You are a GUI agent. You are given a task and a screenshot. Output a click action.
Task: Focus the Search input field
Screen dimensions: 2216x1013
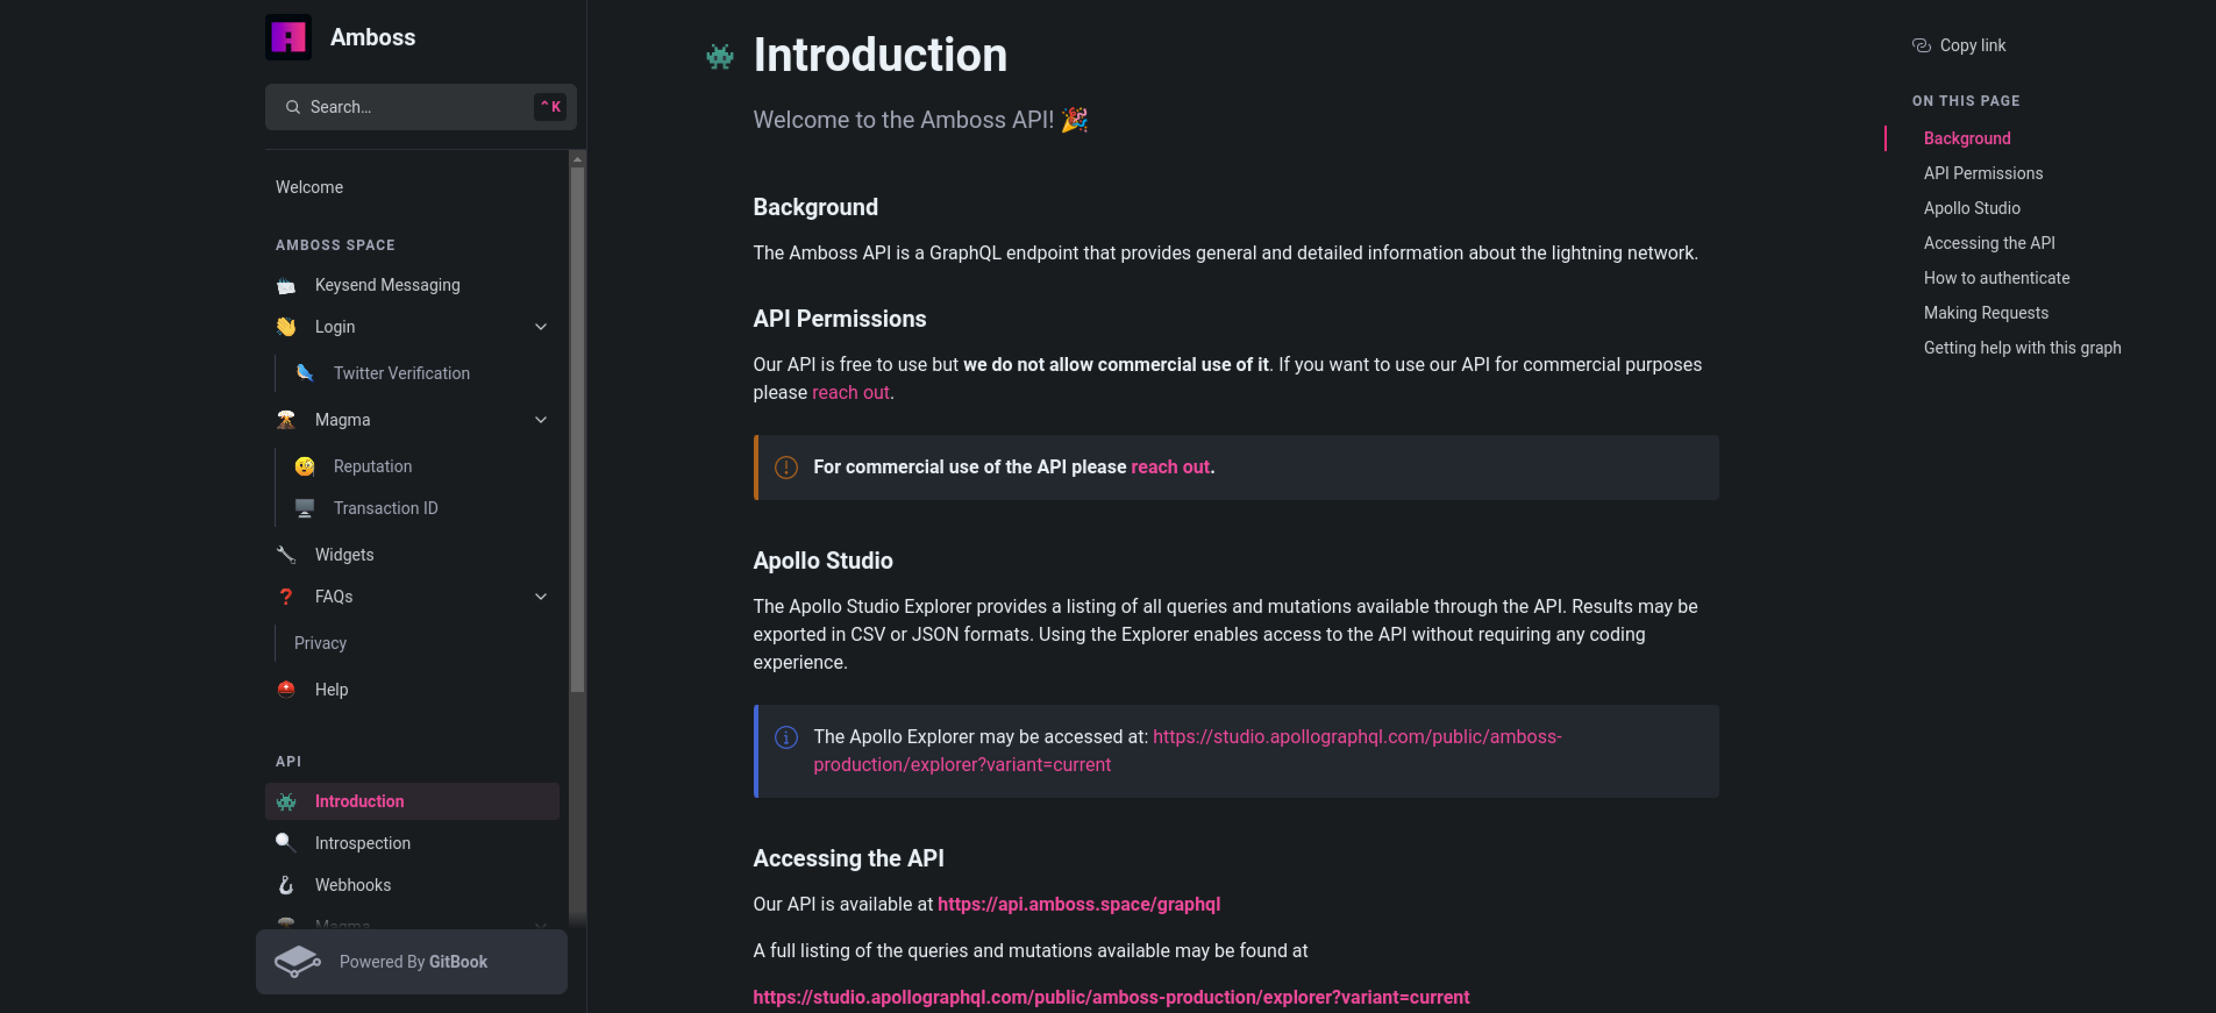point(413,106)
